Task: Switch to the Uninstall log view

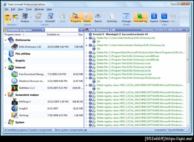Action: click(x=140, y=18)
